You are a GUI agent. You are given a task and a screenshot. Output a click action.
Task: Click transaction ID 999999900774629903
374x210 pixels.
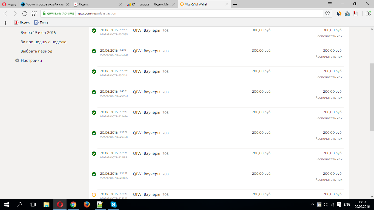click(x=114, y=96)
